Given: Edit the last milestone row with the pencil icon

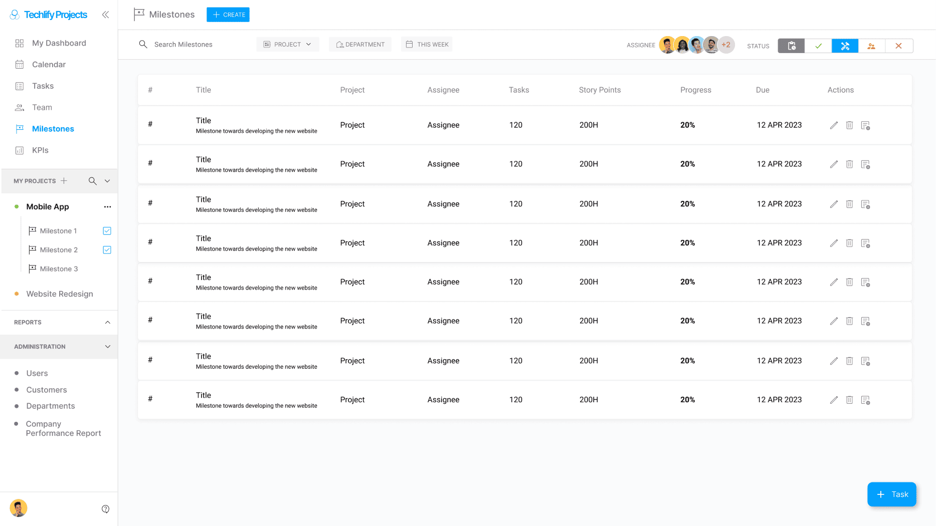Looking at the screenshot, I should tap(834, 400).
